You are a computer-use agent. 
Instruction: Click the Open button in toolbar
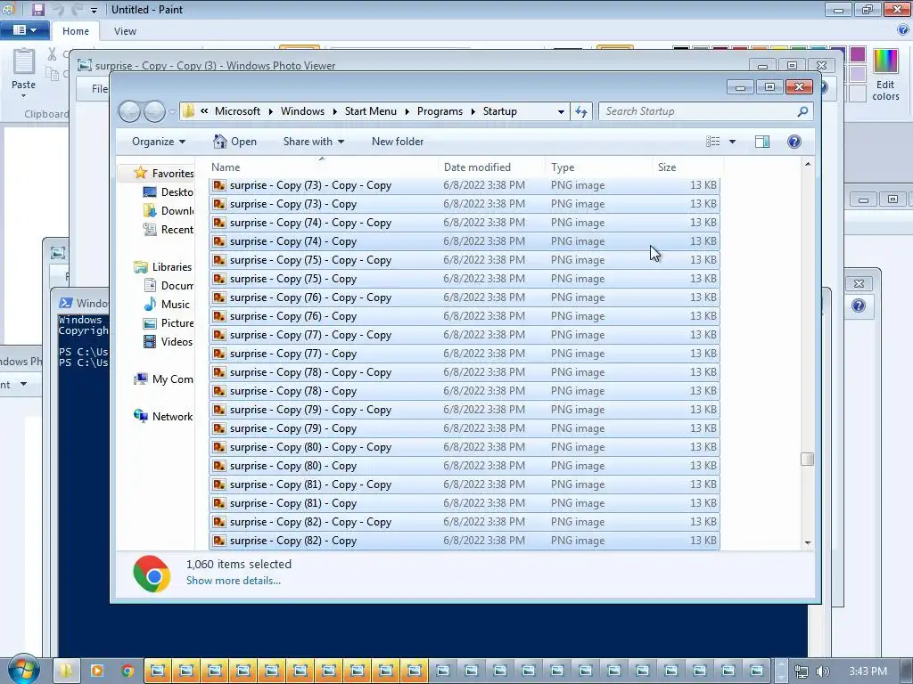click(x=235, y=142)
